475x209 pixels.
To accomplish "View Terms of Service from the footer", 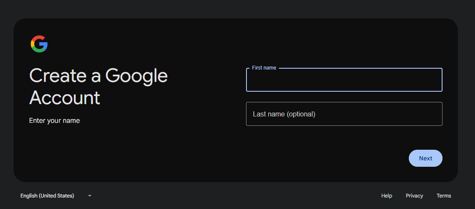I will 444,196.
